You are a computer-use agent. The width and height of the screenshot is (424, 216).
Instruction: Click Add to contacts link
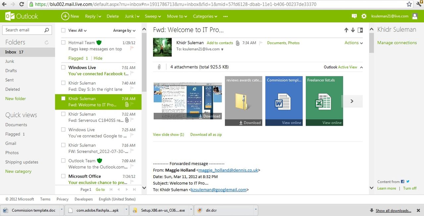pos(220,43)
